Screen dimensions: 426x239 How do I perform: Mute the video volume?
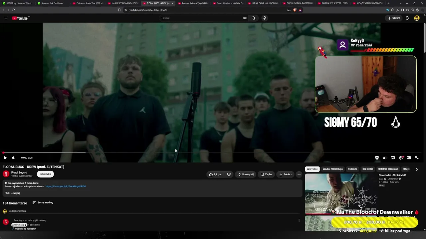(14, 158)
